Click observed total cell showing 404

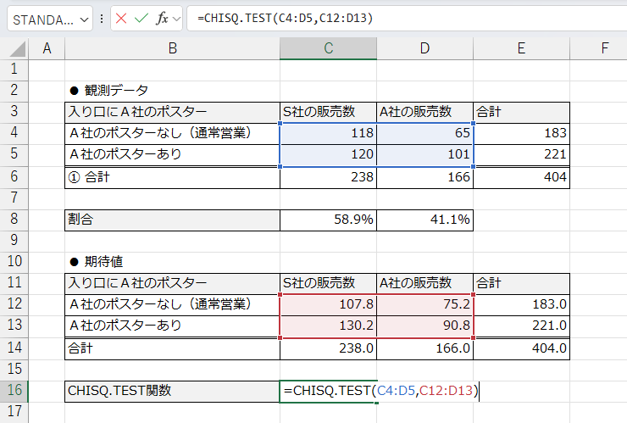[521, 177]
